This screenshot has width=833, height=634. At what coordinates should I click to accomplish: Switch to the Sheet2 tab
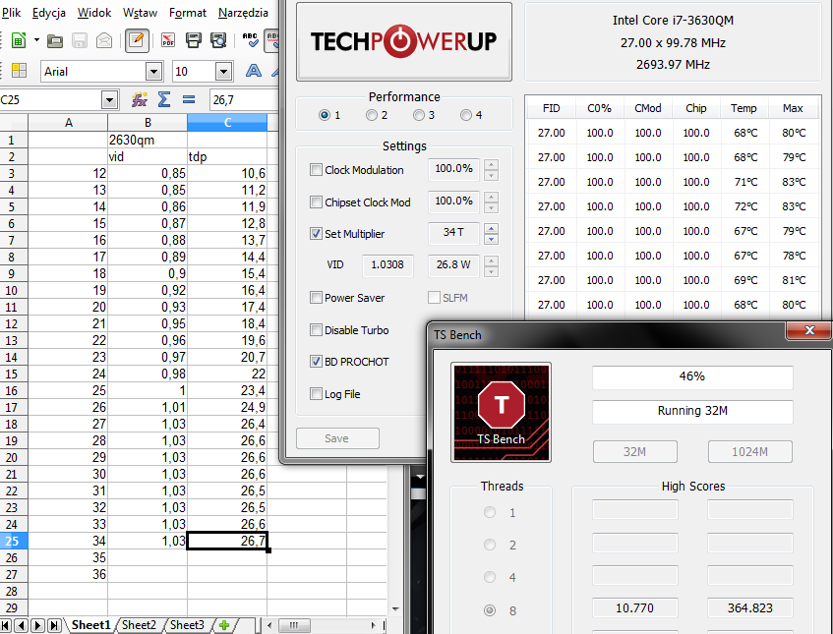140,625
